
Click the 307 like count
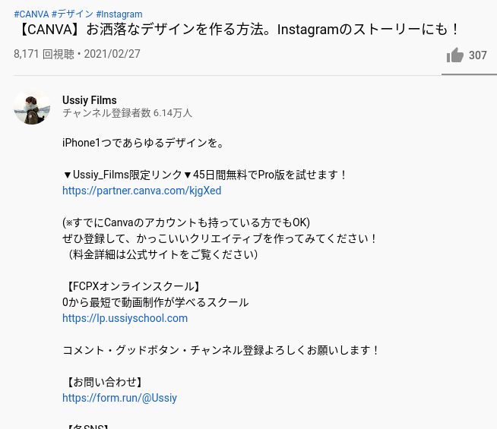pos(478,55)
